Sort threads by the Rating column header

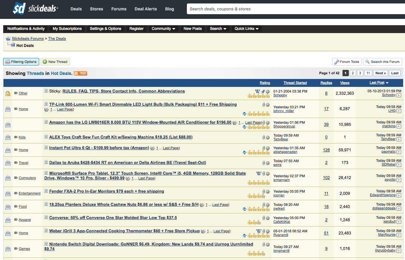(265, 83)
